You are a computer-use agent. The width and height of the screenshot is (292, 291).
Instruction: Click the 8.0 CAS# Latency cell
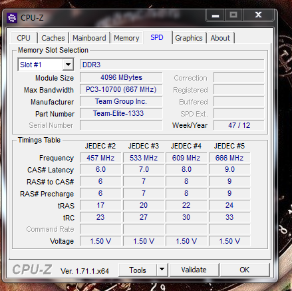pos(186,169)
